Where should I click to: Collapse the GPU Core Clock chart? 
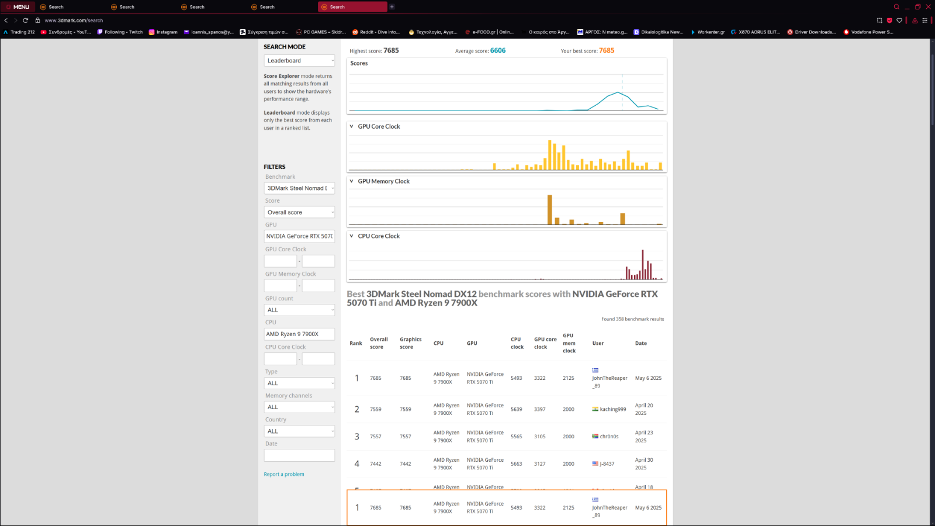coord(352,126)
